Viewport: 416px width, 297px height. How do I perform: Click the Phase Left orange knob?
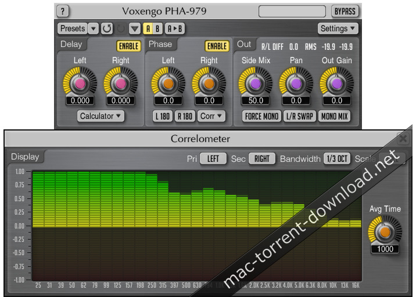click(x=168, y=84)
